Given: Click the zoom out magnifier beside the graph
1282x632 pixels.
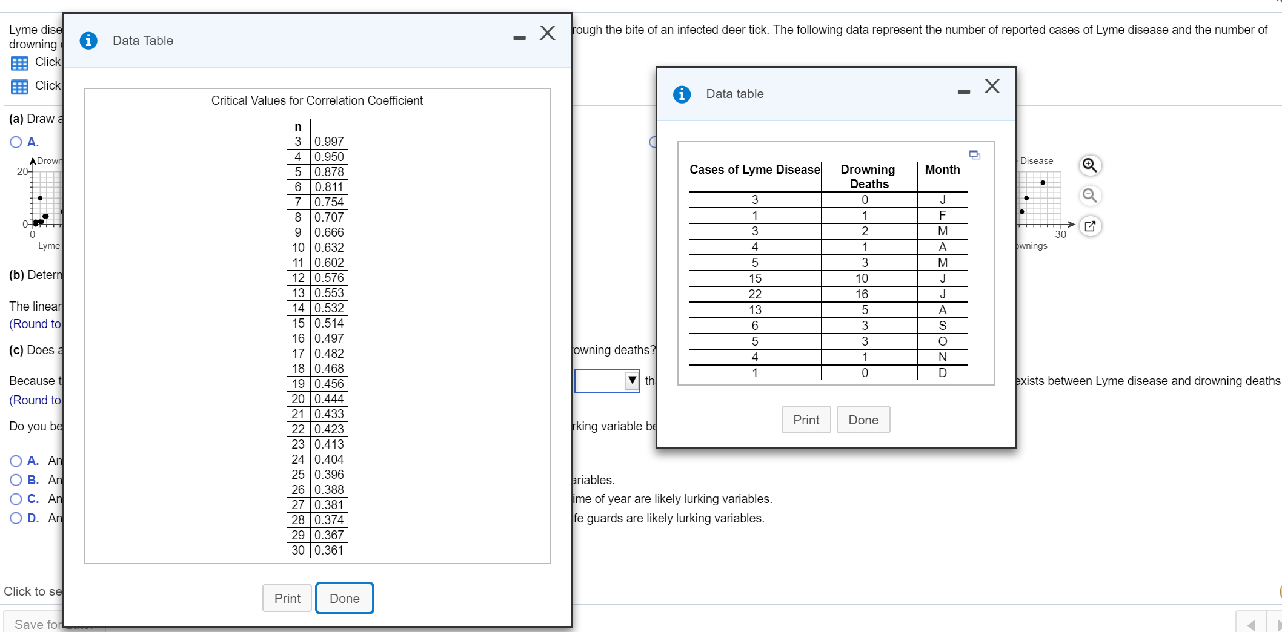Looking at the screenshot, I should (x=1089, y=196).
